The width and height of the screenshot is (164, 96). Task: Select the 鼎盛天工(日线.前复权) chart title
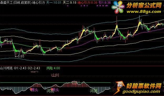point(16,3)
